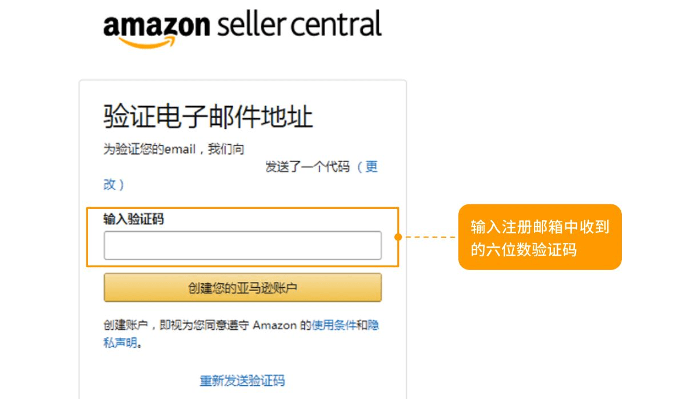This screenshot has height=399, width=675.
Task: Click the dashed orange connector line
Action: click(x=430, y=236)
